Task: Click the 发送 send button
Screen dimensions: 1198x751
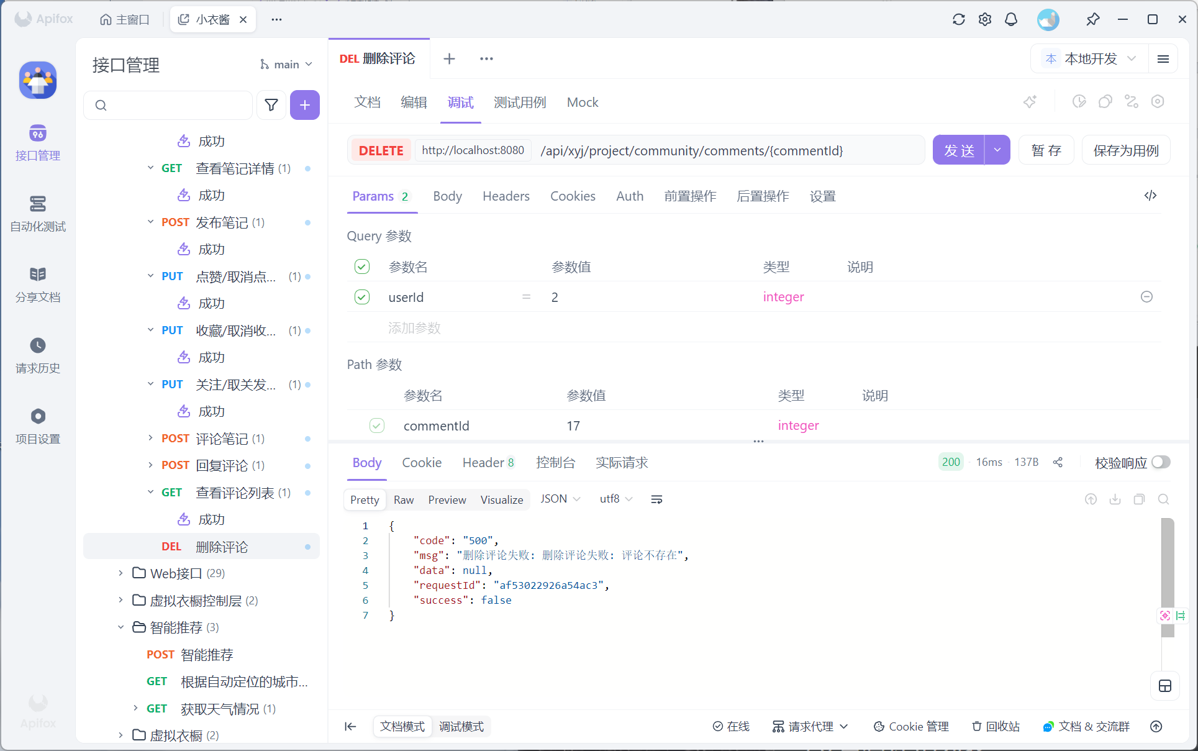Action: 958,150
